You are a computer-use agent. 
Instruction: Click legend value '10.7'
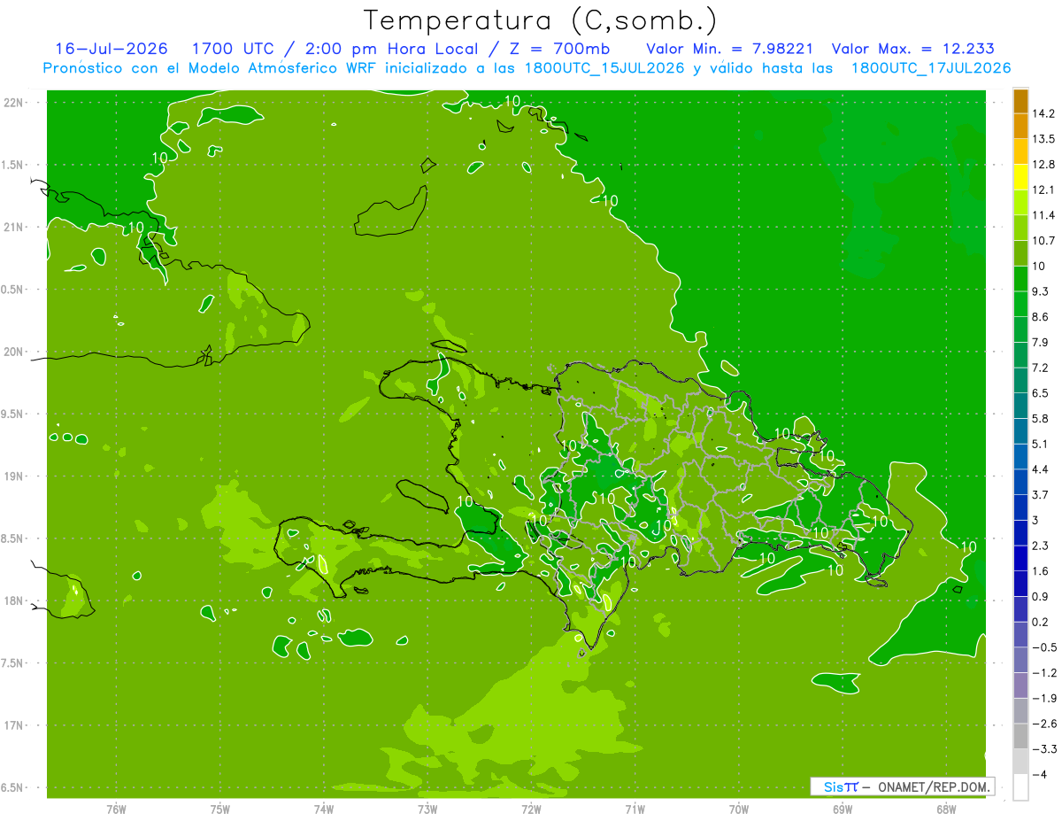click(x=1044, y=240)
